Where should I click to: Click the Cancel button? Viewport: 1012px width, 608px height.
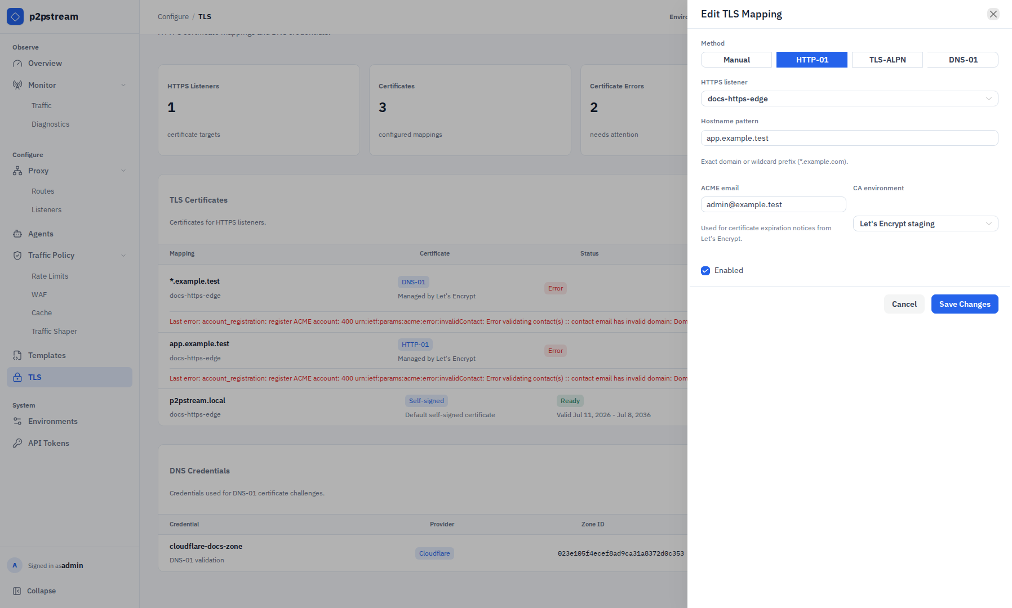click(904, 304)
